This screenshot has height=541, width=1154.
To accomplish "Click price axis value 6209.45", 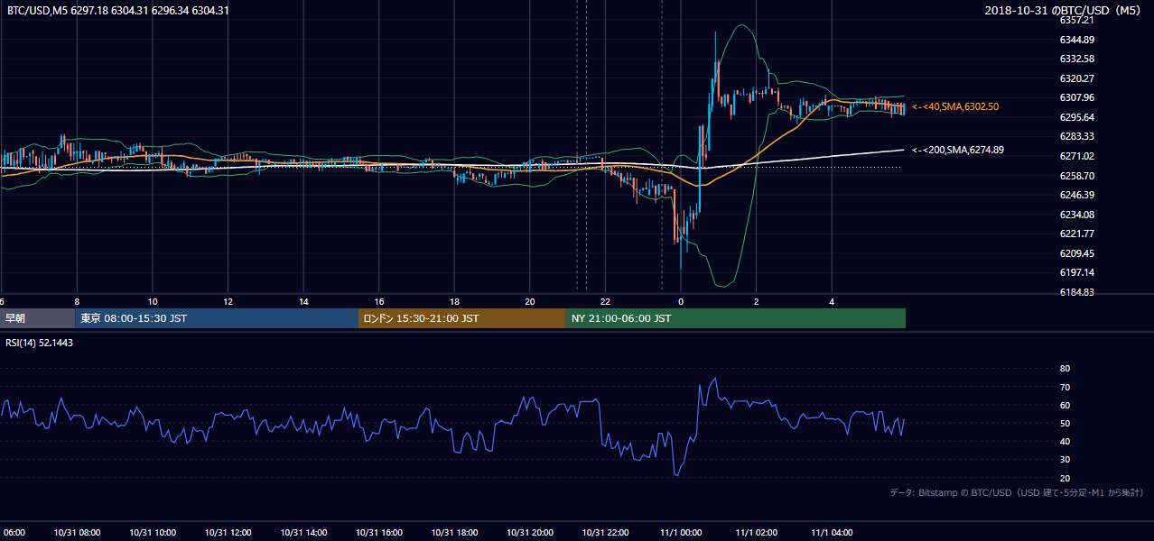I will click(1077, 253).
